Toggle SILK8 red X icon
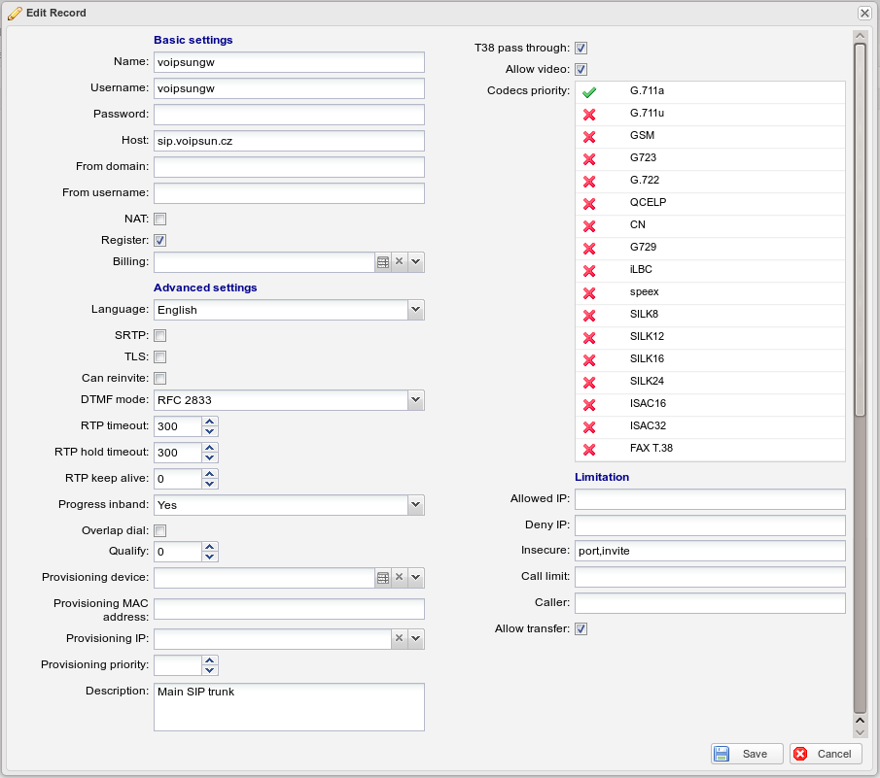The height and width of the screenshot is (778, 880). 588,316
